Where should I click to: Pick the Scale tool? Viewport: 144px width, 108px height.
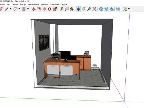[55, 9]
